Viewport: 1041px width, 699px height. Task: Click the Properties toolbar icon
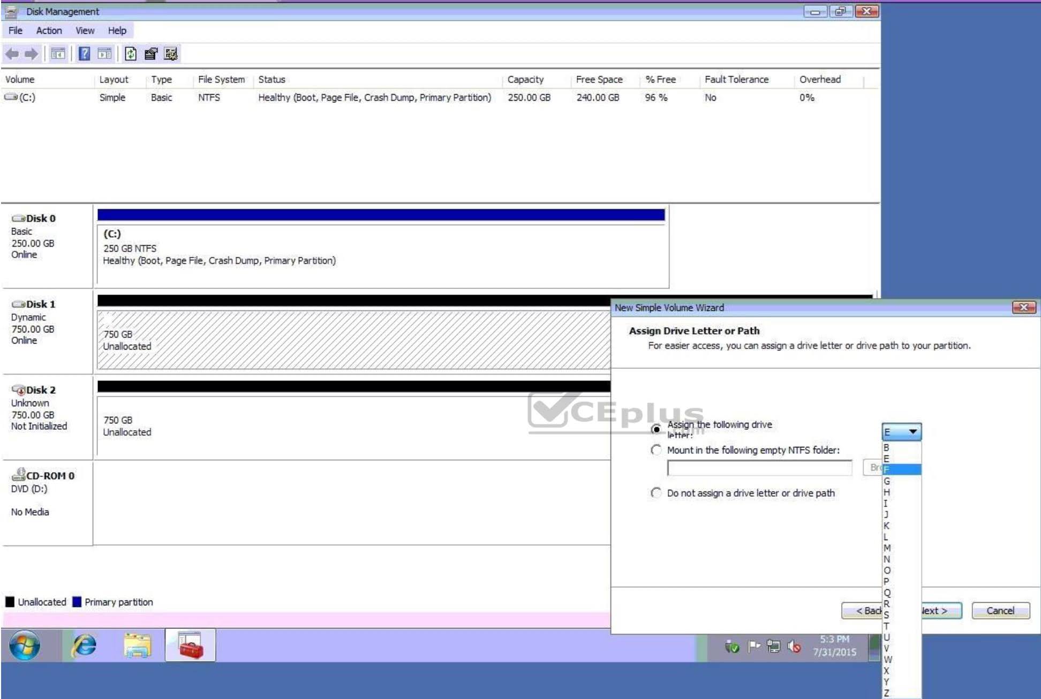[151, 54]
